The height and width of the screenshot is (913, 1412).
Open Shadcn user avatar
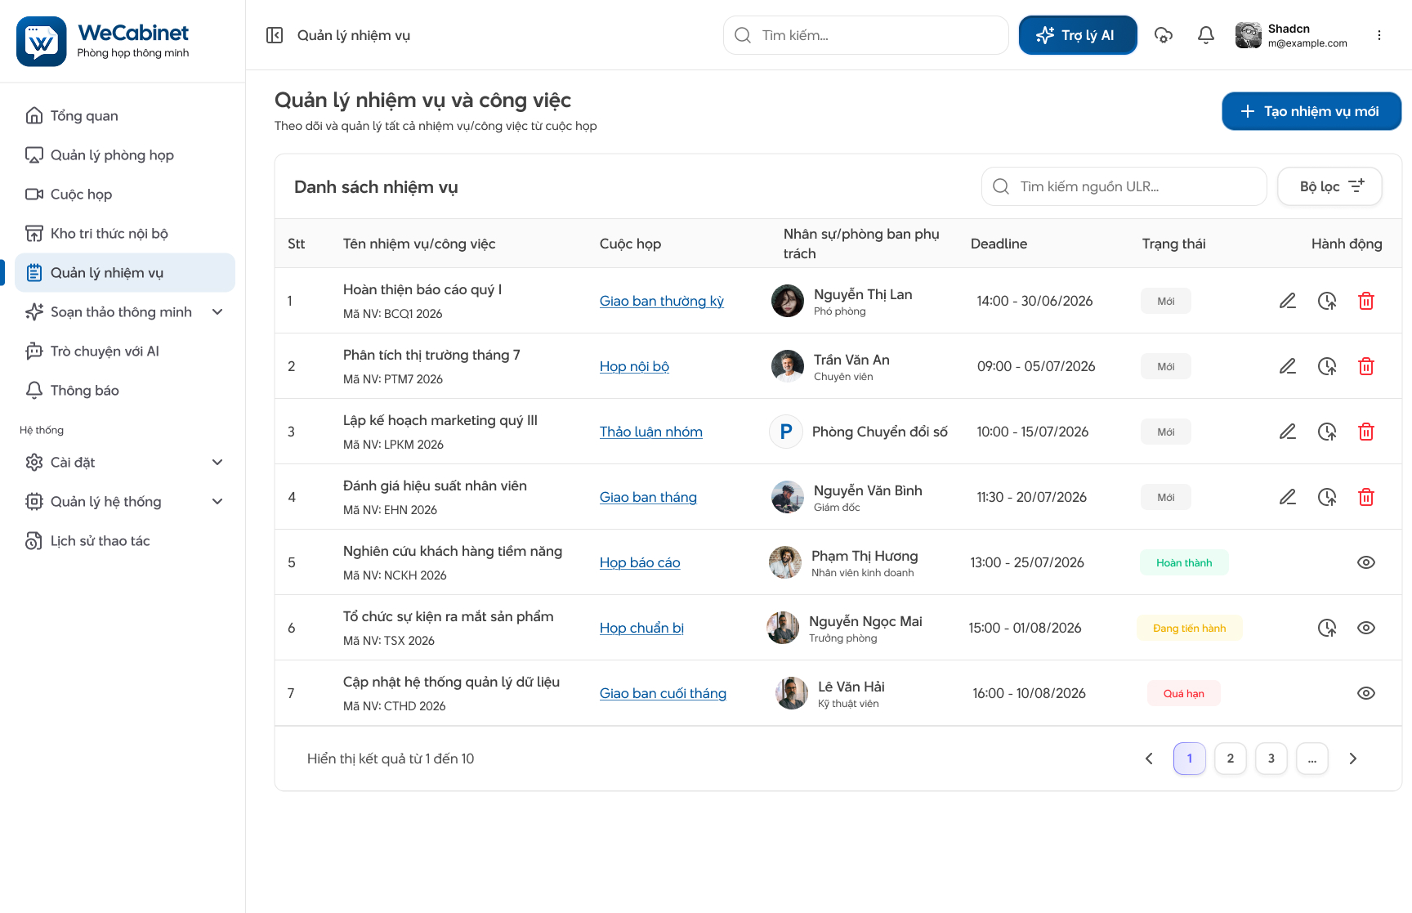point(1249,35)
